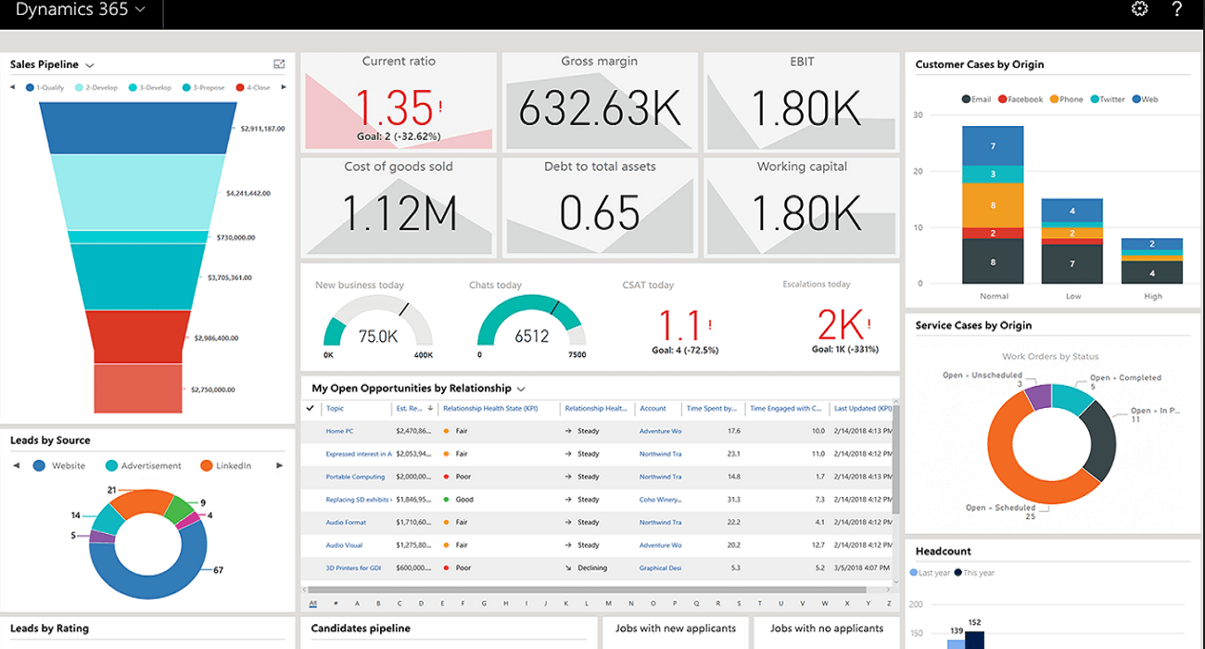Click the right arrow in Leads by Source legend

point(280,465)
